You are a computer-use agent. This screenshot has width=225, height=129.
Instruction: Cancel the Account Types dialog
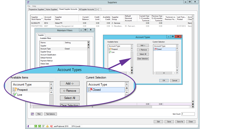click(x=174, y=80)
